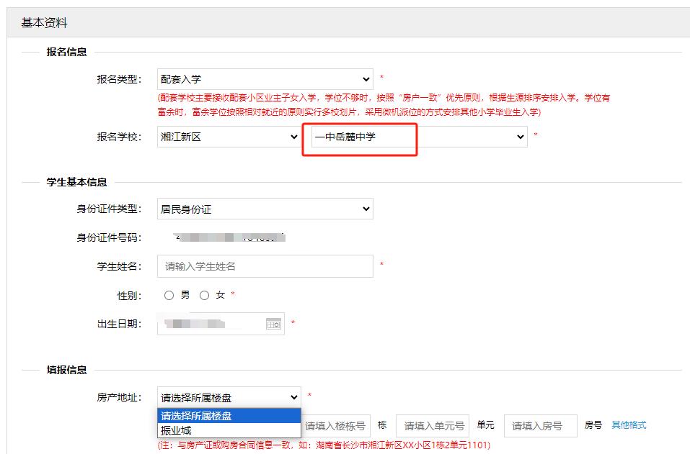Image resolution: width=690 pixels, height=454 pixels.
Task: Click the 学生姓名 name input field
Action: (x=265, y=266)
